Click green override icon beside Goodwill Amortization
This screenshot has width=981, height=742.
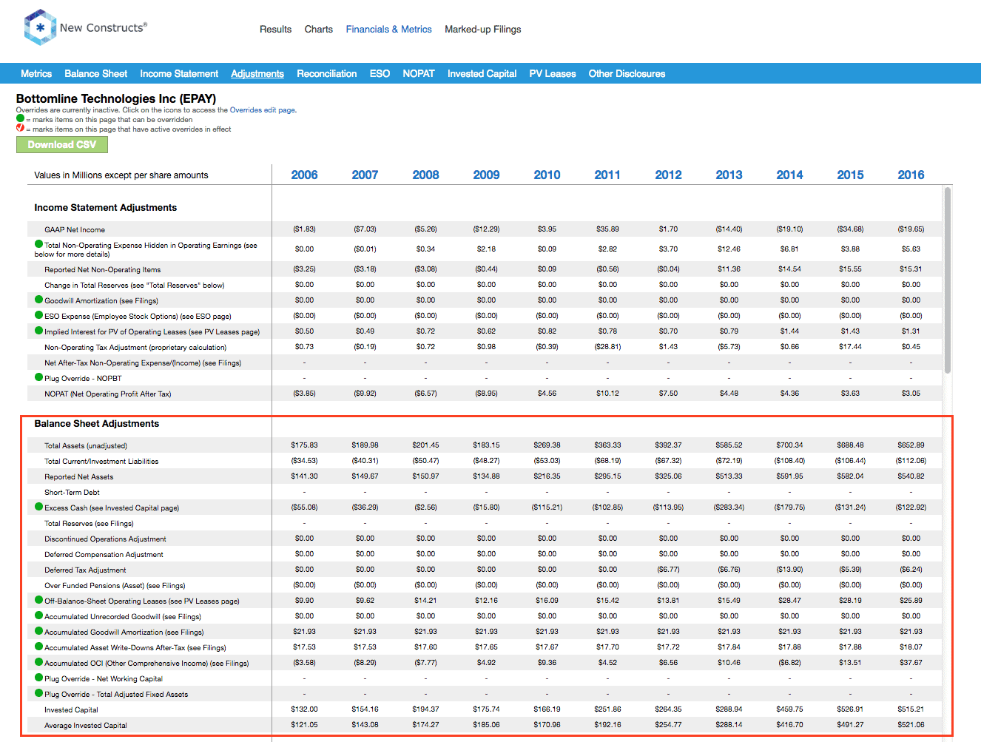tap(38, 300)
